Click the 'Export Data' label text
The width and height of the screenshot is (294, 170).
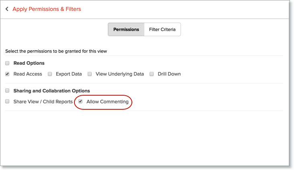(69, 74)
